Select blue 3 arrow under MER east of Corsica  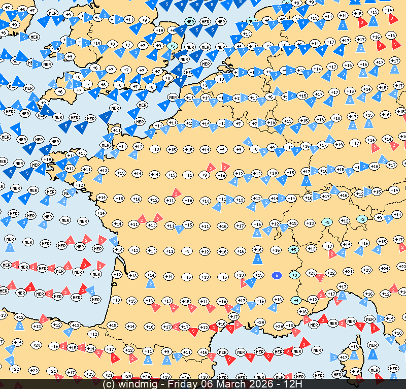click(x=373, y=354)
